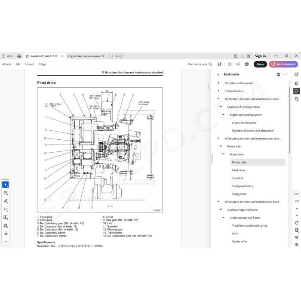Image resolution: width=301 pixels, height=301 pixels.
Task: Zoom out with minus magnifier
Action: pos(297,245)
